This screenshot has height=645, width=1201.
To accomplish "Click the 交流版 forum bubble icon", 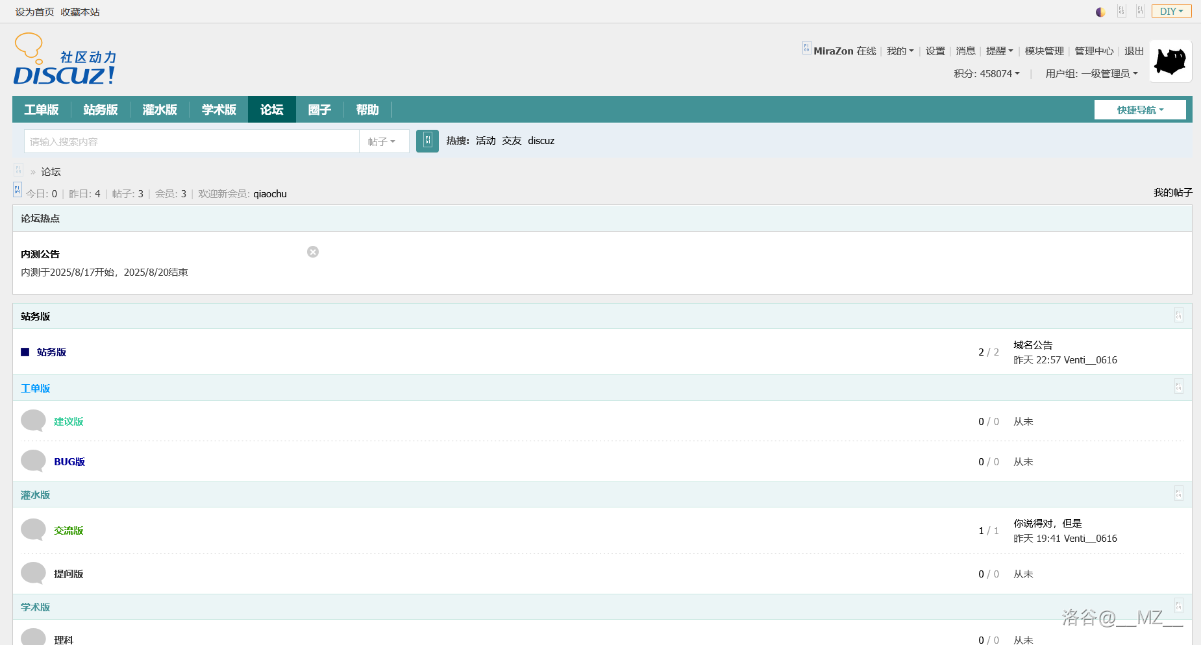I will [x=33, y=529].
